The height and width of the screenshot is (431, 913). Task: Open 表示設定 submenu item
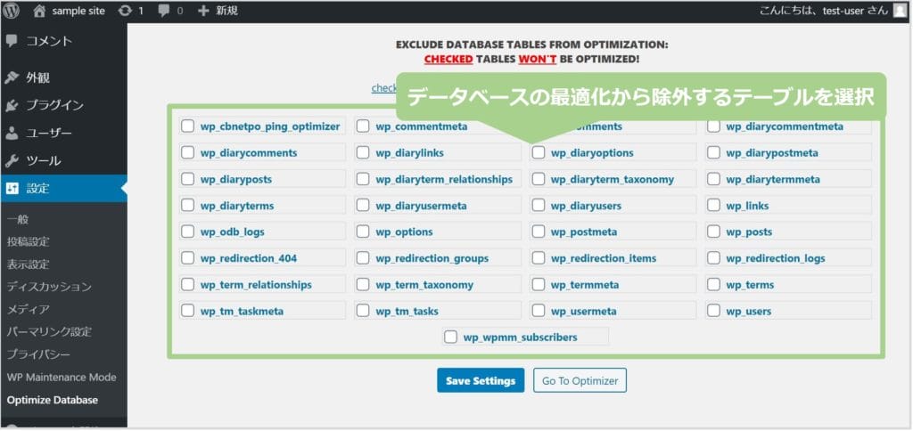(x=28, y=264)
